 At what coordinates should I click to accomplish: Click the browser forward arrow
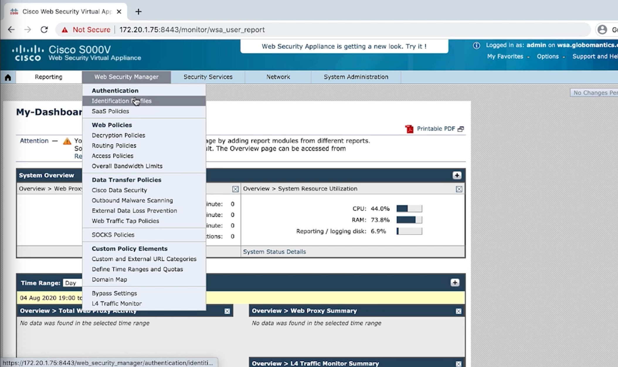click(28, 30)
